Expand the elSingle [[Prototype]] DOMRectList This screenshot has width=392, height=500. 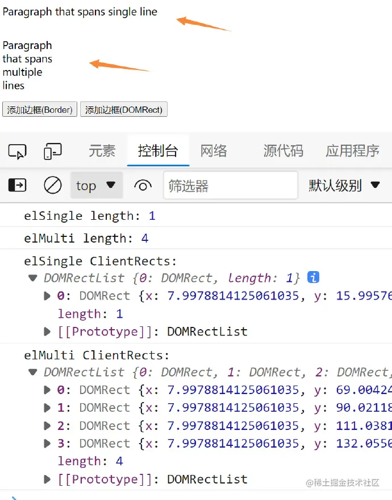(47, 331)
